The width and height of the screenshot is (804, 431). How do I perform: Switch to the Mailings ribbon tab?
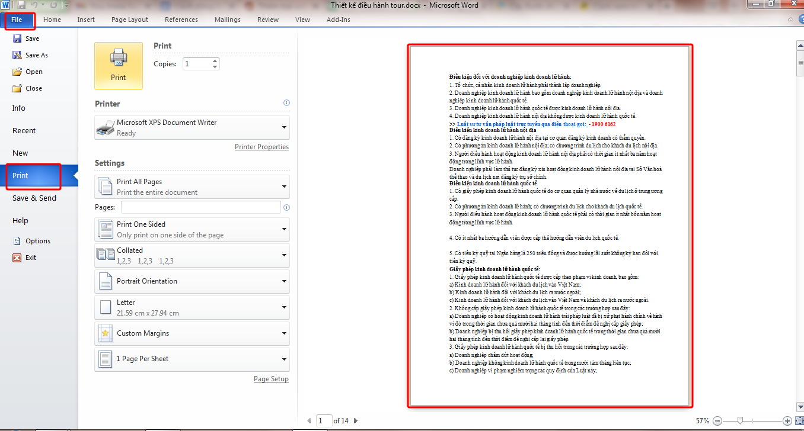227,19
